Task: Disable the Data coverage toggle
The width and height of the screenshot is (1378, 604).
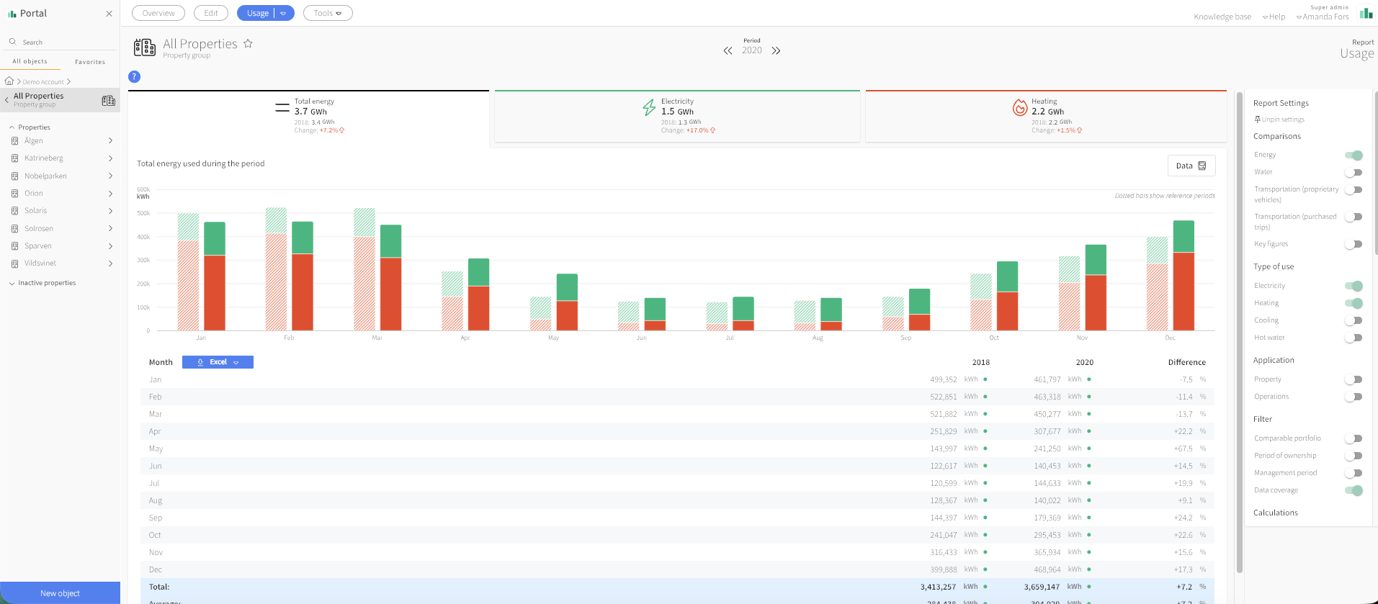Action: 1354,490
